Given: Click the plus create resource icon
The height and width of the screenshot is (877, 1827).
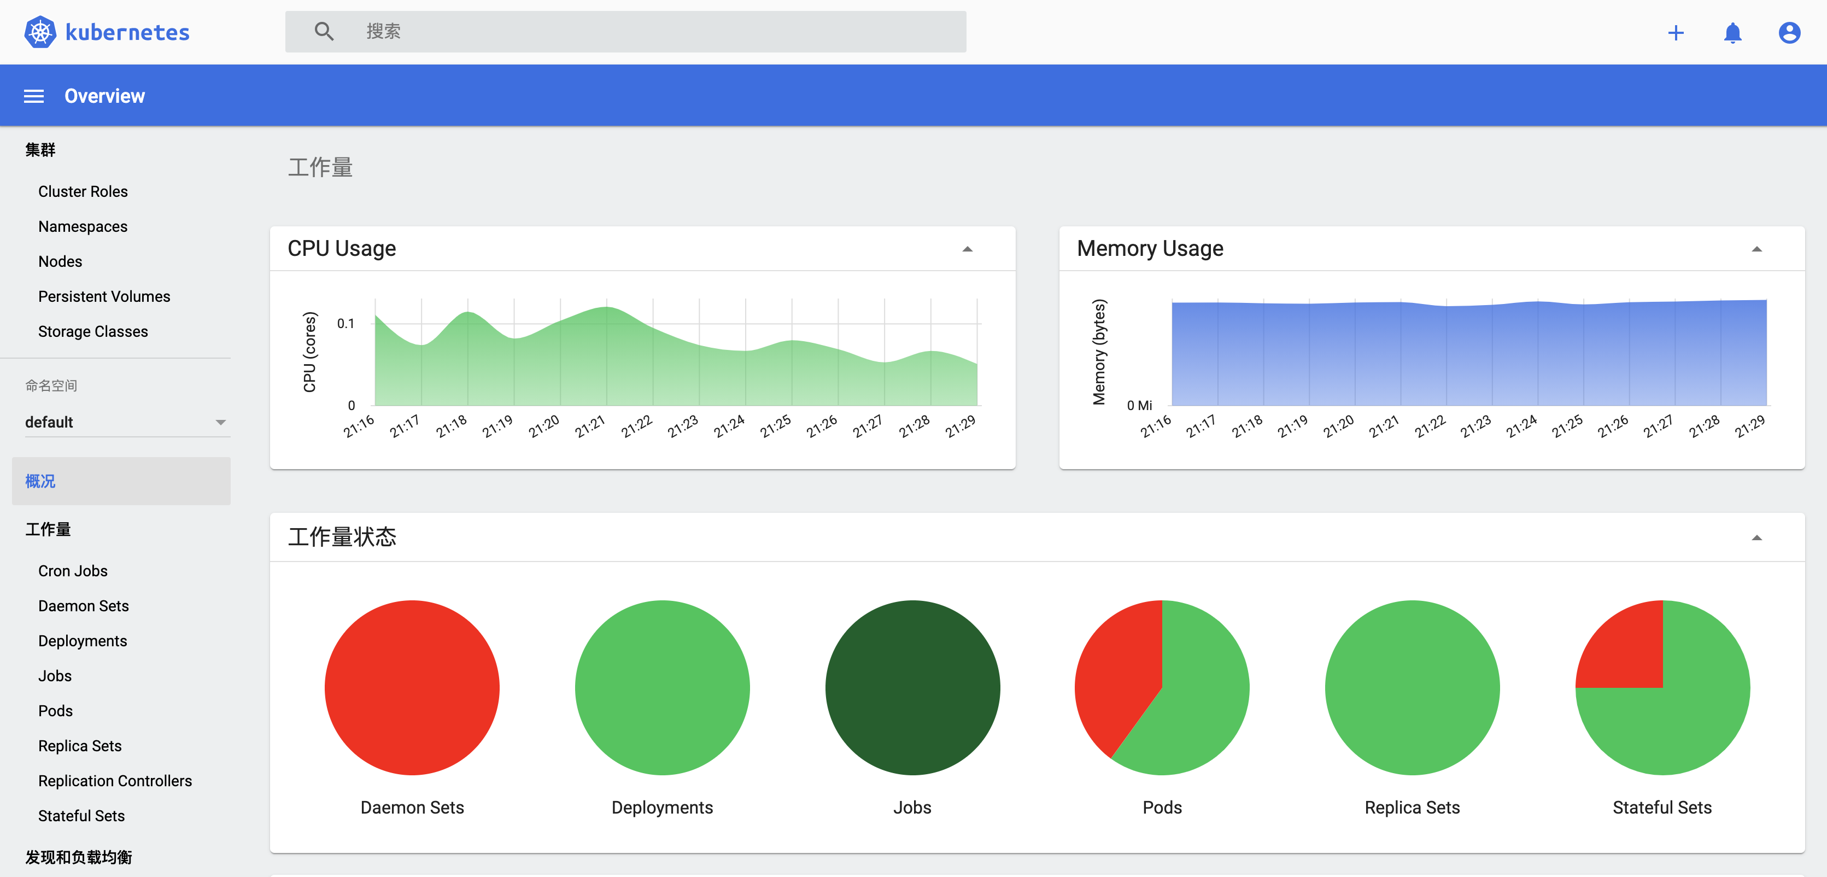Looking at the screenshot, I should pyautogui.click(x=1675, y=33).
